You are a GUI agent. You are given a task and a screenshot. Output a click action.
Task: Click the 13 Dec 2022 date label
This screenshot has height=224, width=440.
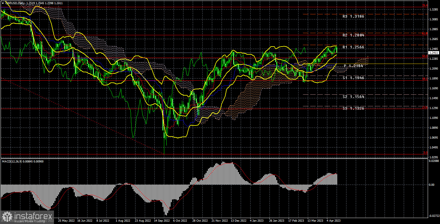[x=239, y=221]
